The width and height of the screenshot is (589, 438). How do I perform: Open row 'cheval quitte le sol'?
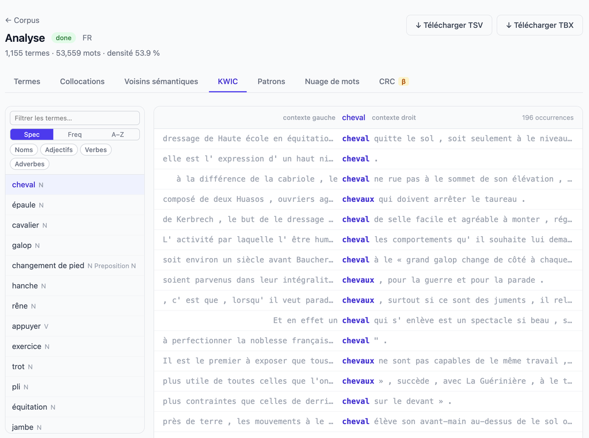[x=368, y=139]
